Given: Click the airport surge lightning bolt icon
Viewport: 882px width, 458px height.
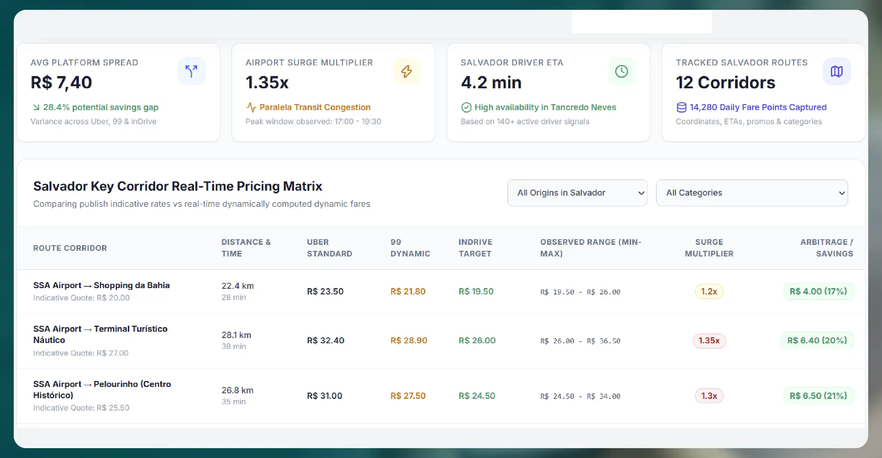Looking at the screenshot, I should 407,71.
